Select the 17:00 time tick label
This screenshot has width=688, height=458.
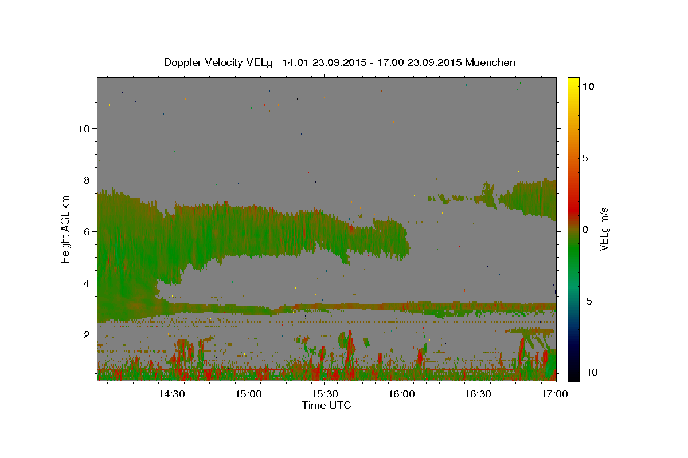pyautogui.click(x=554, y=394)
